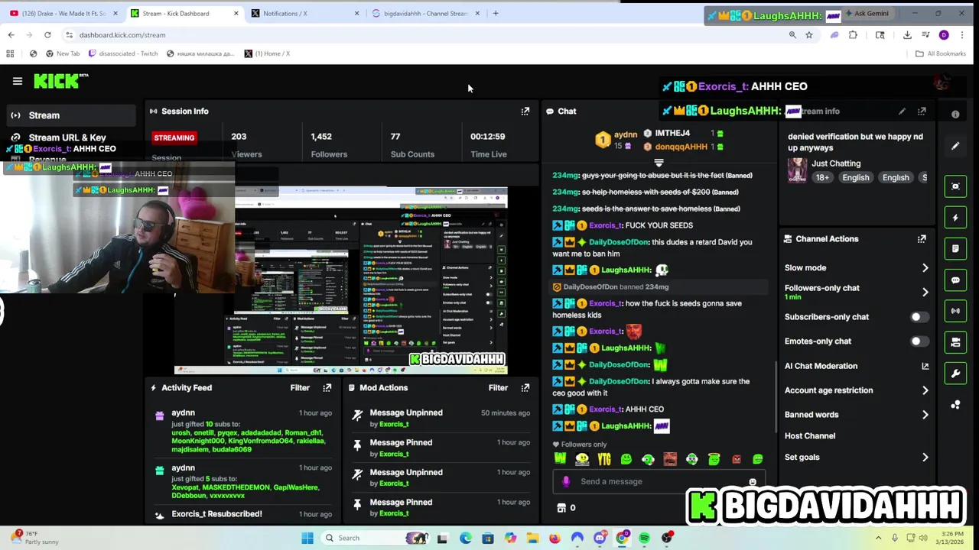The height and width of the screenshot is (550, 979).
Task: Insert the green W emote
Action: [561, 459]
